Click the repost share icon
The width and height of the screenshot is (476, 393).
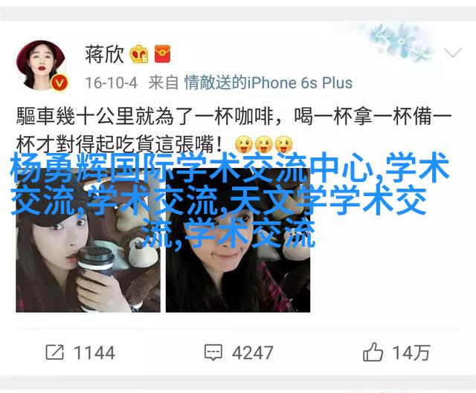click(55, 352)
